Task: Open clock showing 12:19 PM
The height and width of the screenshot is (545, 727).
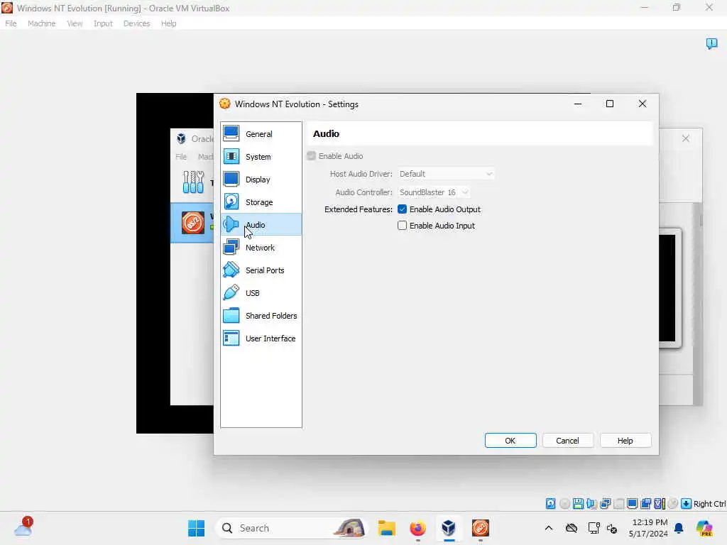Action: pyautogui.click(x=648, y=528)
